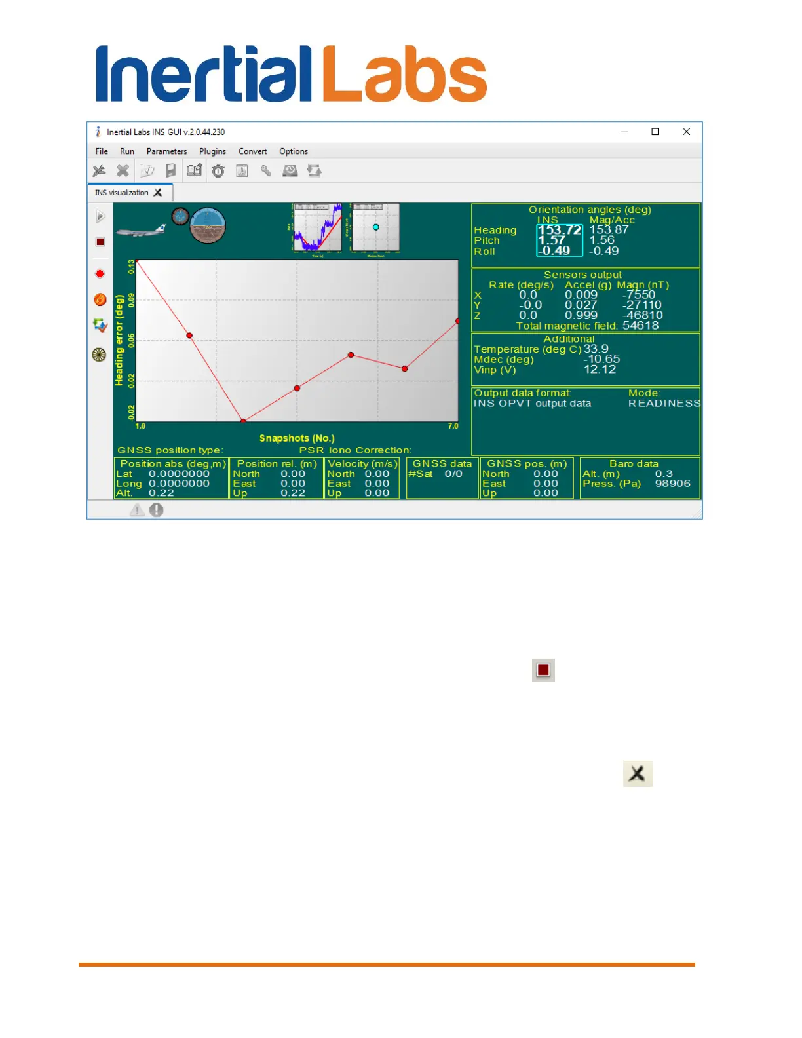802x1038 pixels.
Task: Click the wheel compass icon in sidebar
Action: click(99, 355)
